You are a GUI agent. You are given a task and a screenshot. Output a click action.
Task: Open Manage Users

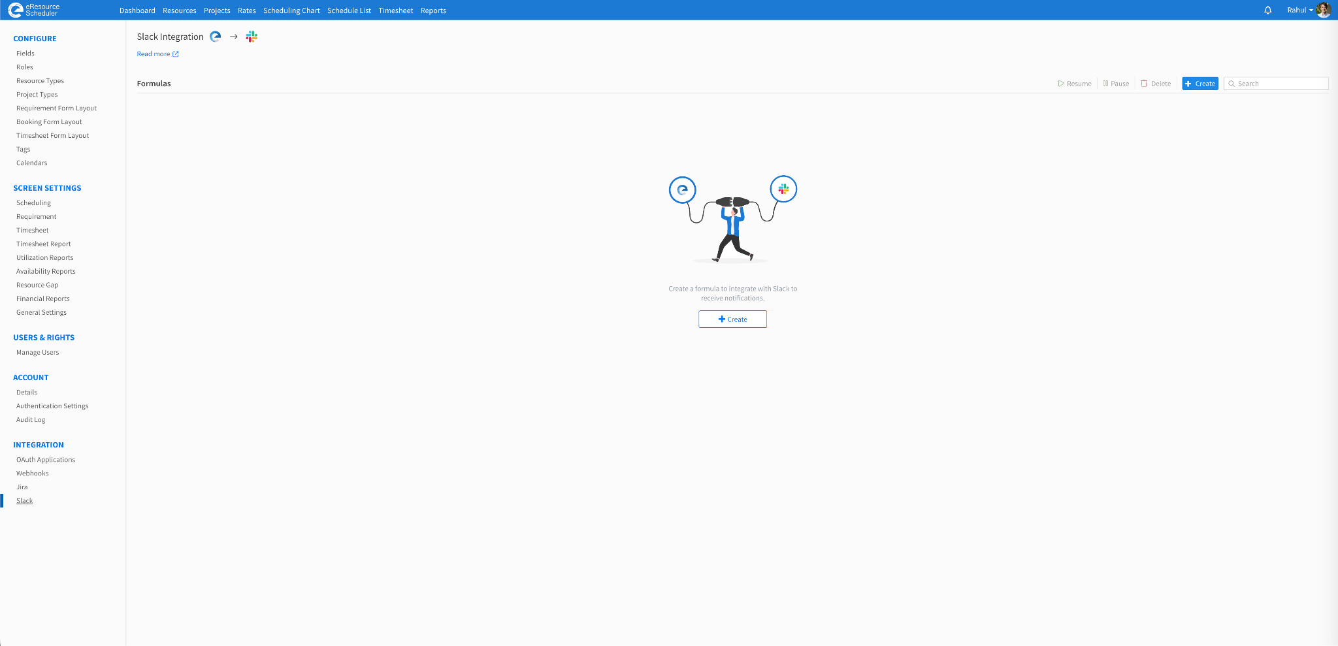(37, 353)
